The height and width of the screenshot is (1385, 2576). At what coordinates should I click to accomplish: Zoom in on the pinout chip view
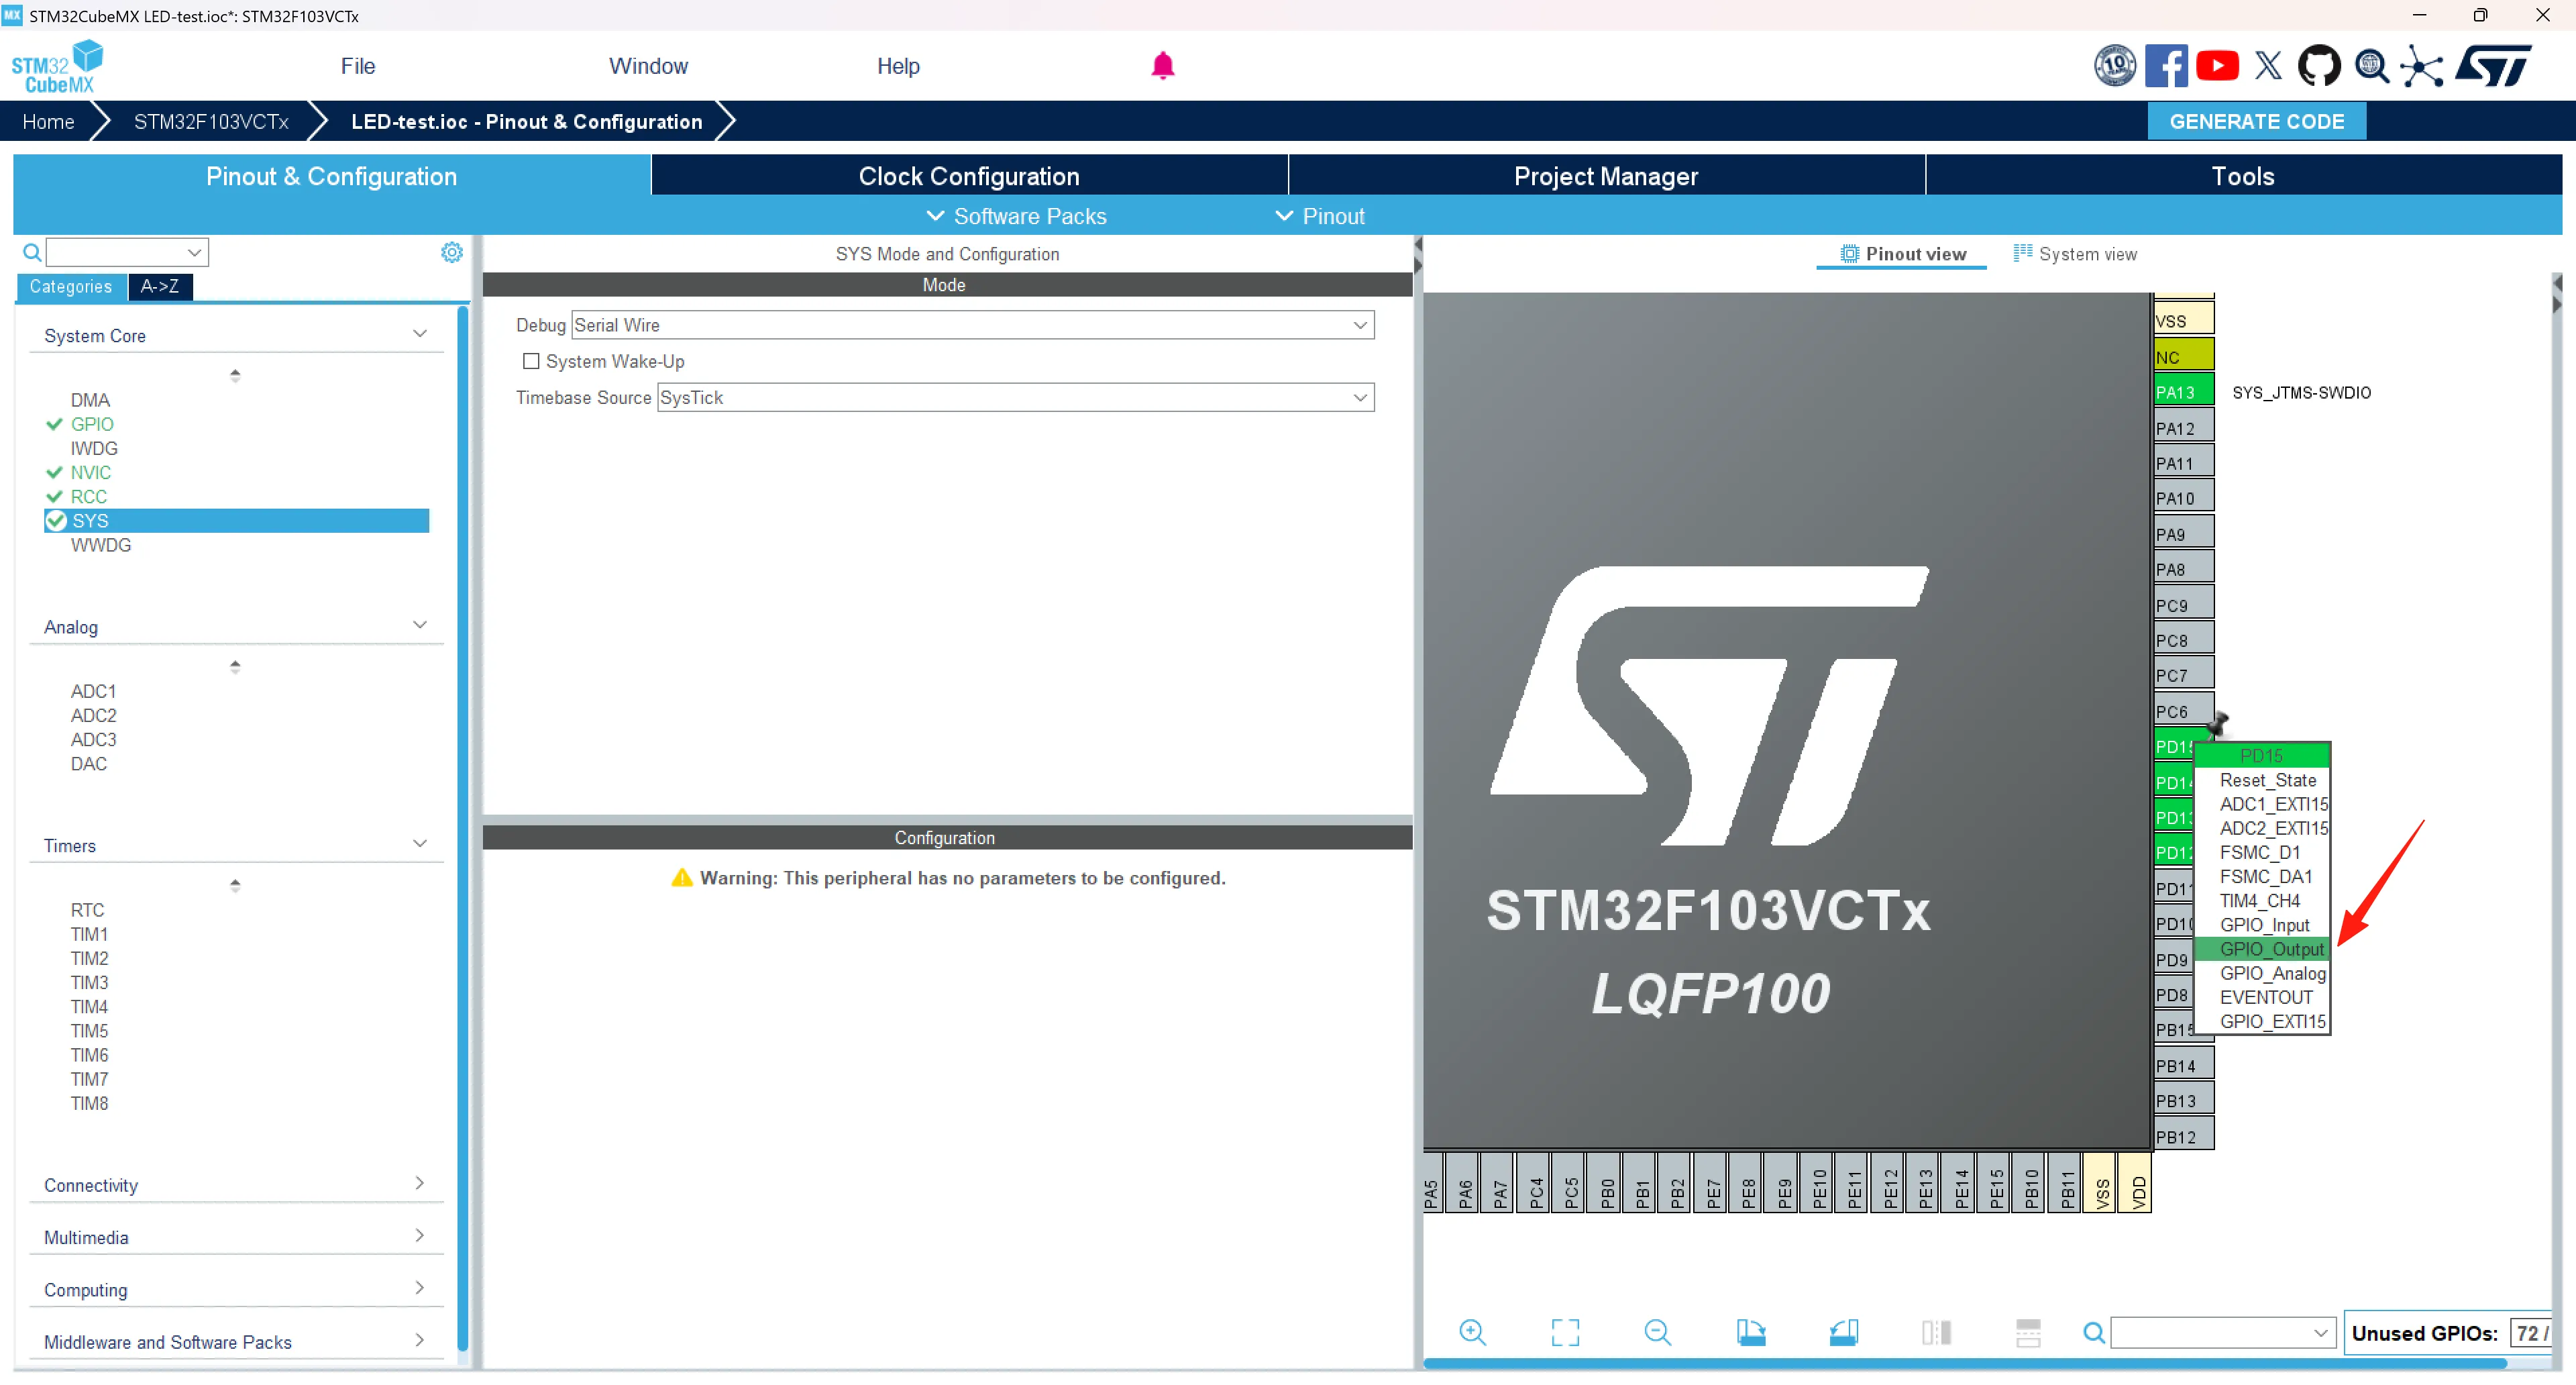pyautogui.click(x=1472, y=1332)
